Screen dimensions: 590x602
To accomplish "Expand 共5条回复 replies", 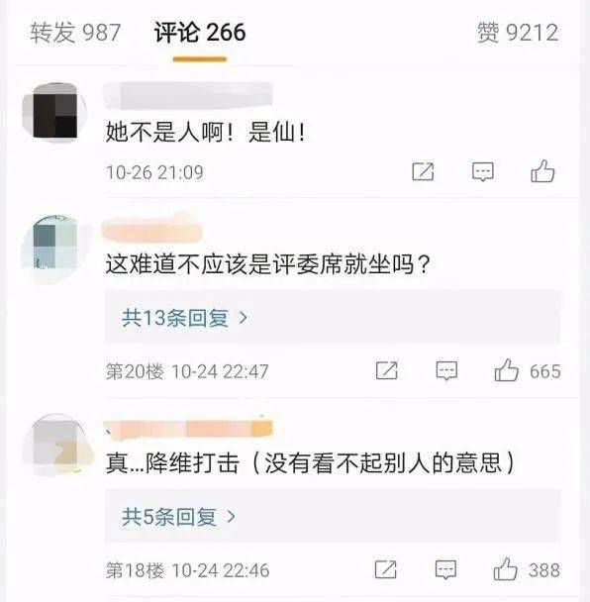I will [x=333, y=516].
